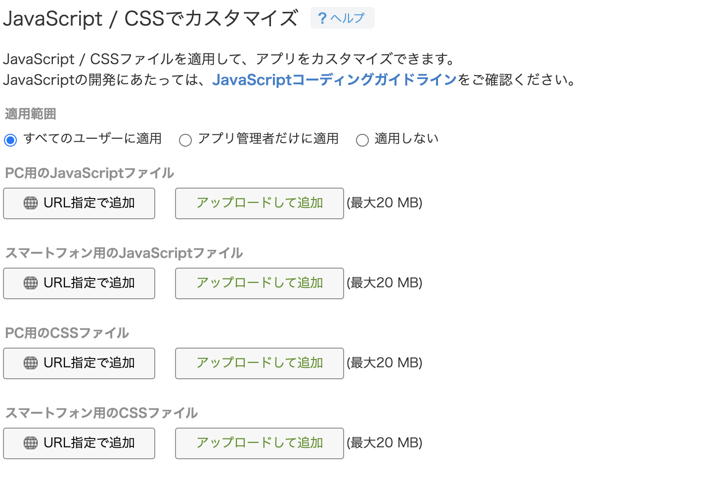Click アップロードして追加 under スマートフォン用のCSSファイル

[259, 443]
